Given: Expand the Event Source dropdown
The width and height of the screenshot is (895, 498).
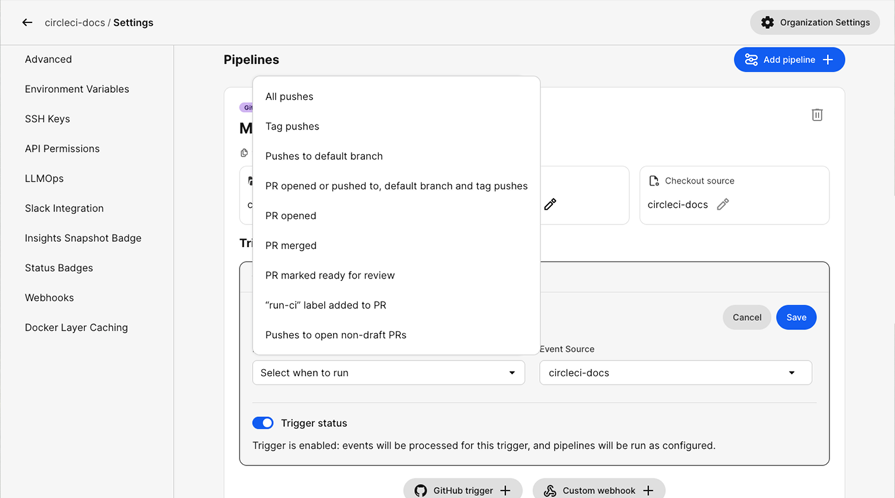Looking at the screenshot, I should point(675,373).
